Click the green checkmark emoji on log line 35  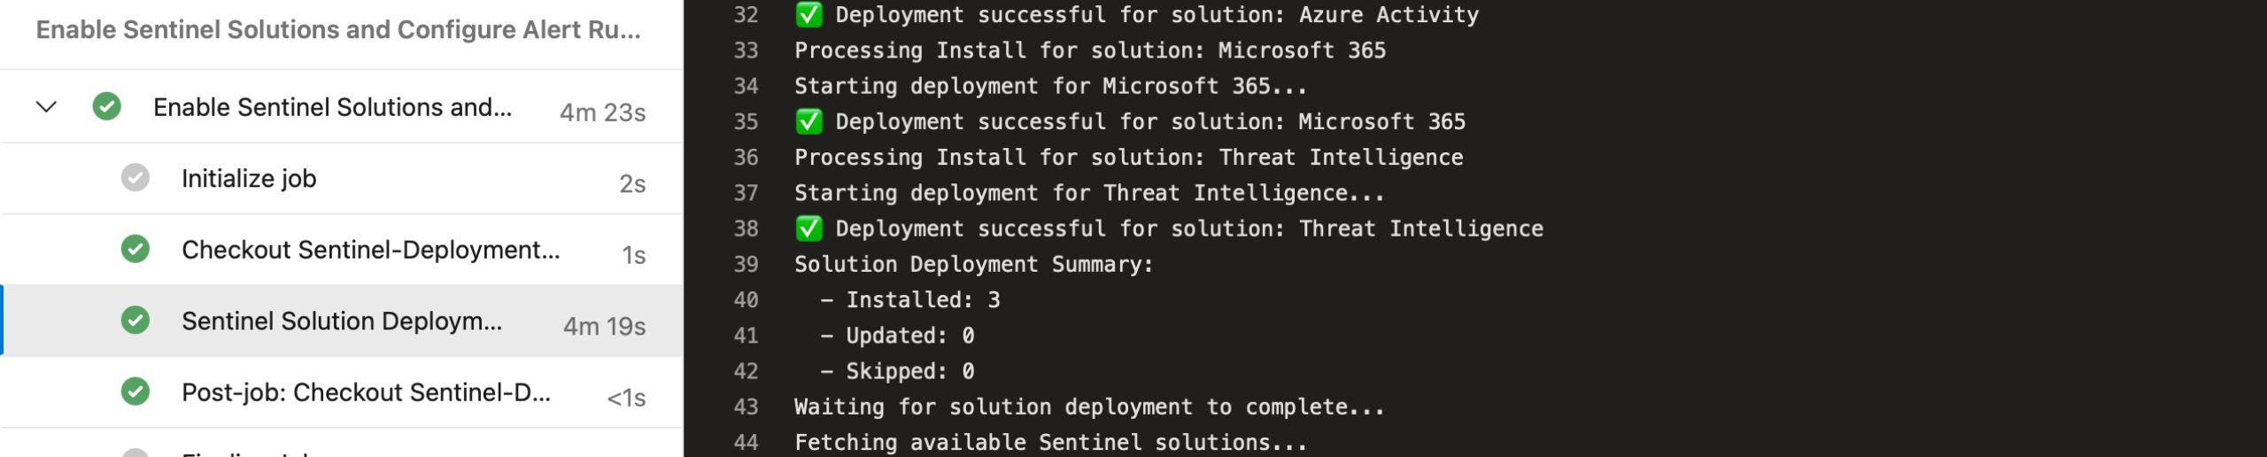pyautogui.click(x=809, y=121)
